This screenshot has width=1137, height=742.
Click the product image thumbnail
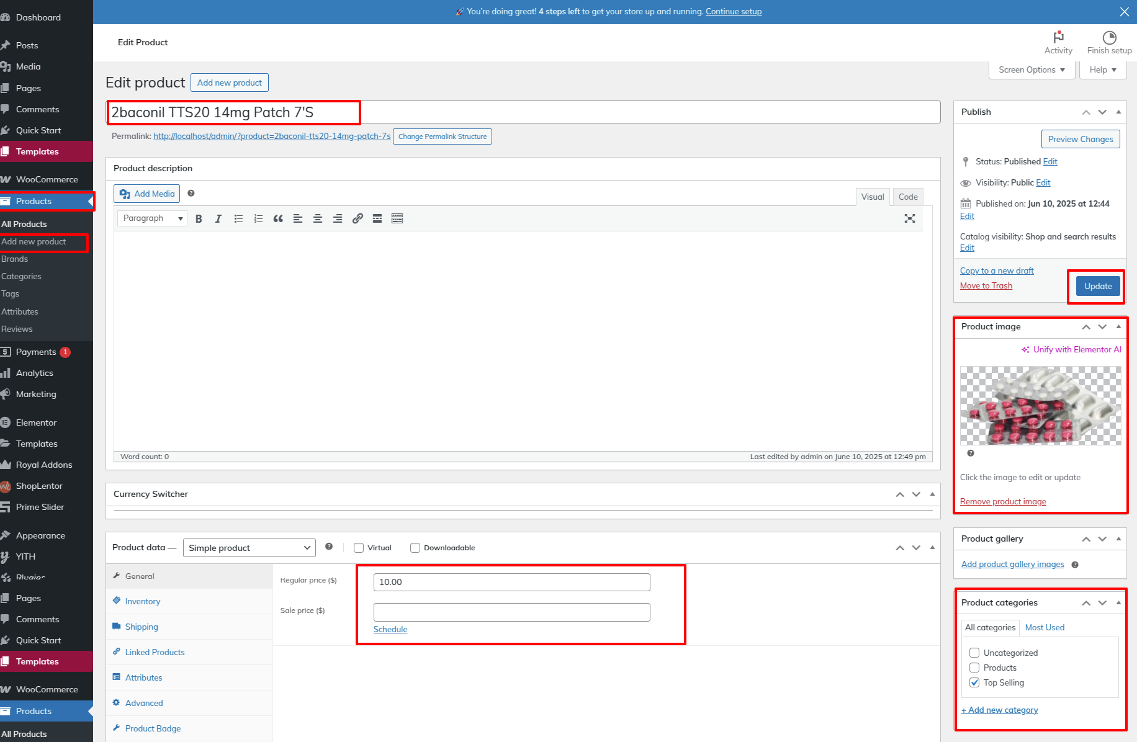[1040, 406]
